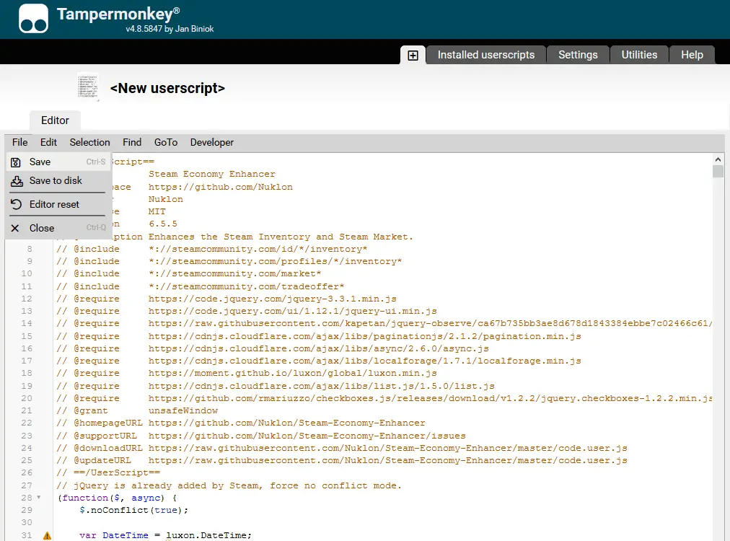Image resolution: width=730 pixels, height=541 pixels.
Task: Click the userscript thumbnail image
Action: tap(88, 87)
